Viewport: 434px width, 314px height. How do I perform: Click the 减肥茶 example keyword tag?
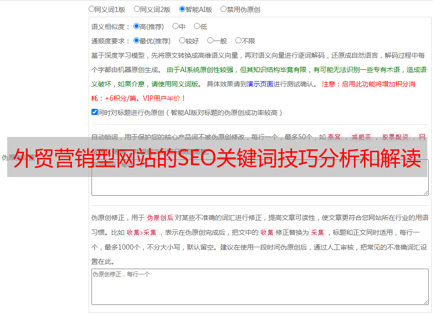pos(361,137)
